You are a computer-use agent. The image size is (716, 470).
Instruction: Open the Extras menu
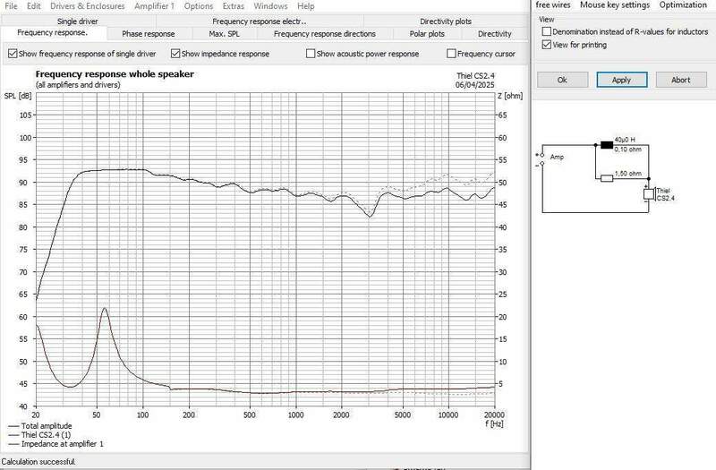click(233, 6)
